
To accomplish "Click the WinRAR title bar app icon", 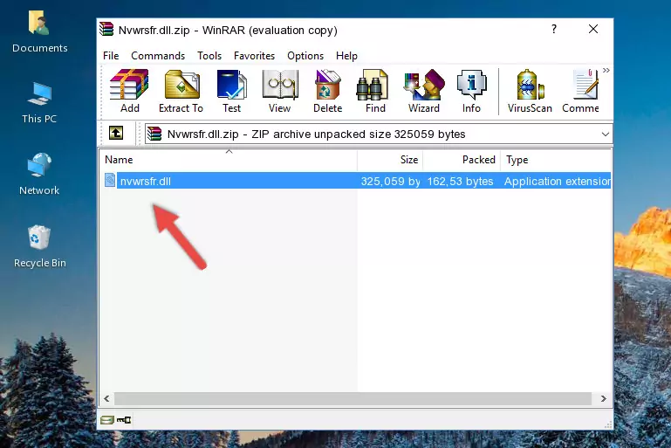I will (106, 30).
